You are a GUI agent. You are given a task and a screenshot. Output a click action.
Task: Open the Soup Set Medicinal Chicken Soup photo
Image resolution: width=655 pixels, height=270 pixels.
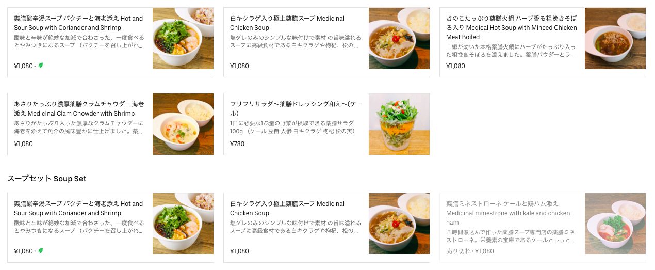[x=399, y=224]
